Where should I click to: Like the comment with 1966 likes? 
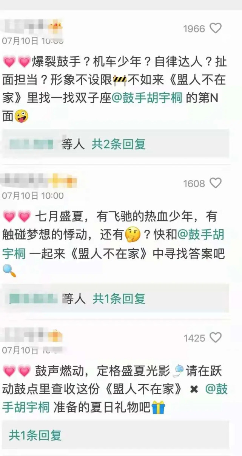coord(216,28)
